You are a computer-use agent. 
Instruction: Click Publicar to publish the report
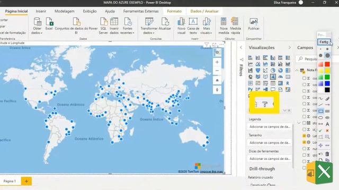(254, 24)
